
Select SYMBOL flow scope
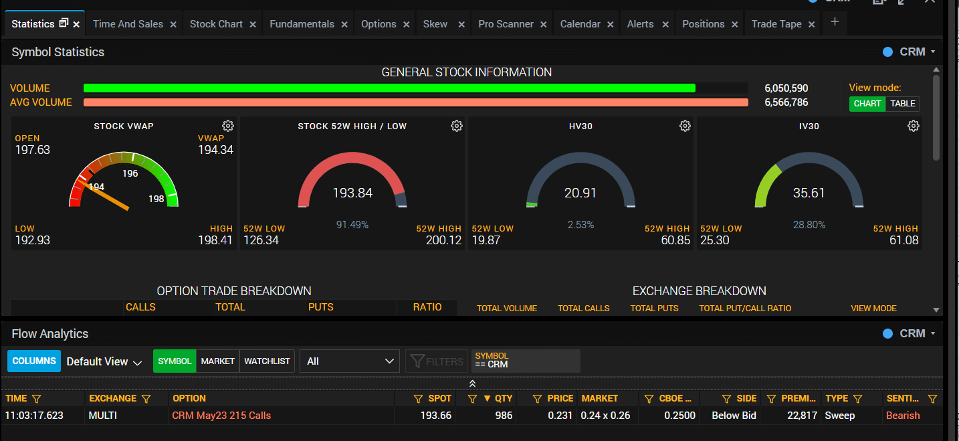[175, 361]
